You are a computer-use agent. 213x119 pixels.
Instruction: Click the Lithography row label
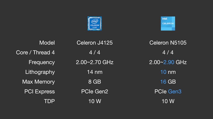coord(40,72)
